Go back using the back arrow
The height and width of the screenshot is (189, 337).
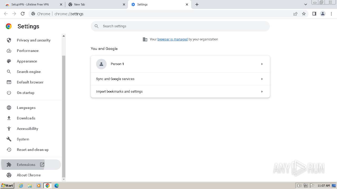[x=6, y=14]
